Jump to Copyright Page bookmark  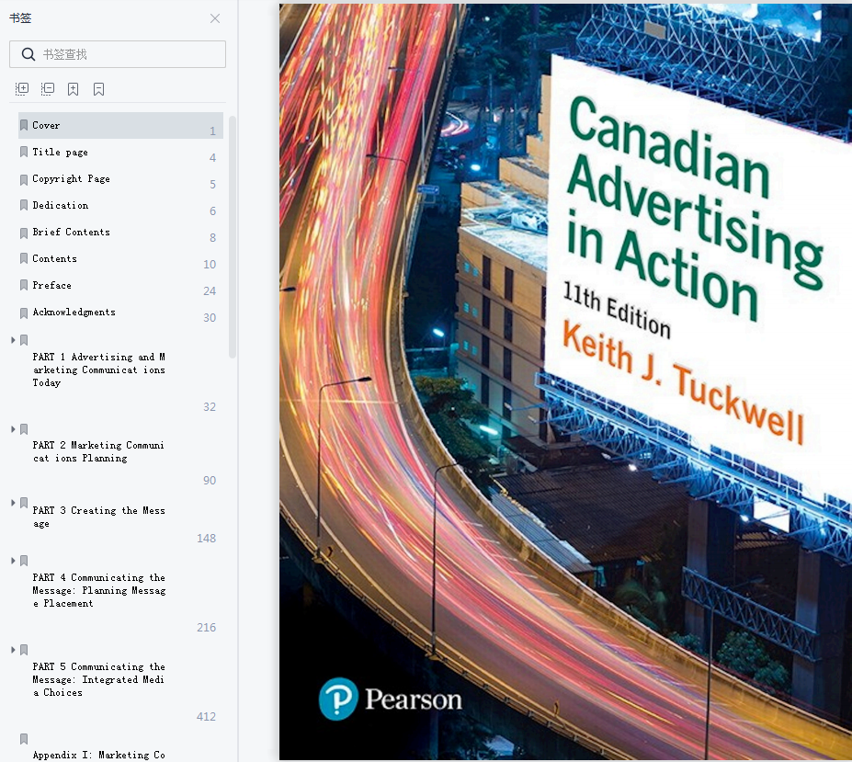71,179
